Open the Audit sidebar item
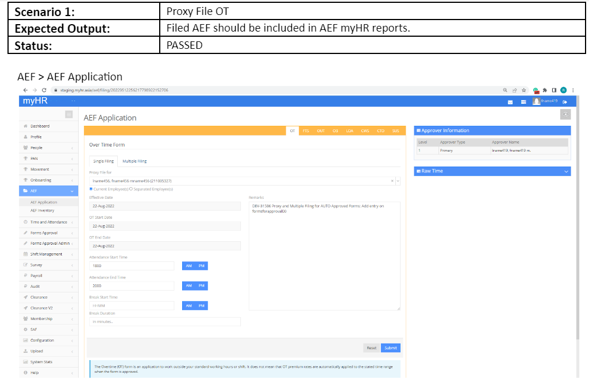 click(49, 287)
